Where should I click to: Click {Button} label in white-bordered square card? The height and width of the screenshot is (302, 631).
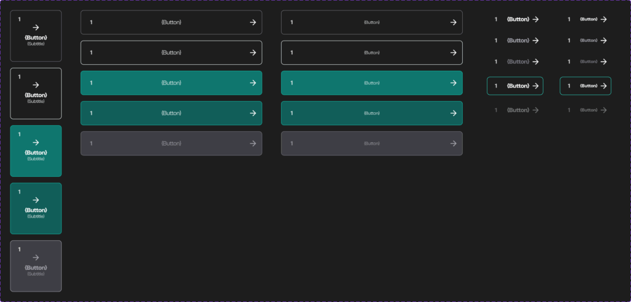36,95
